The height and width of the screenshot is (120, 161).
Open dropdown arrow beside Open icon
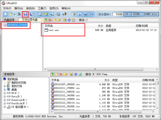tap(14, 14)
